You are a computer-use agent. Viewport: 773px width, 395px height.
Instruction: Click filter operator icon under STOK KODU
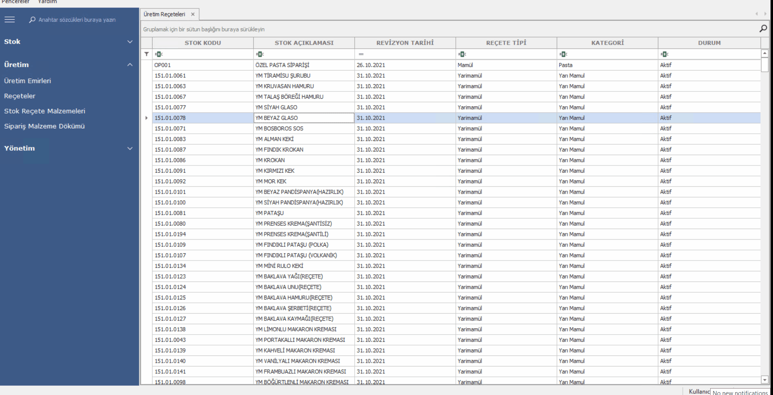coord(159,54)
